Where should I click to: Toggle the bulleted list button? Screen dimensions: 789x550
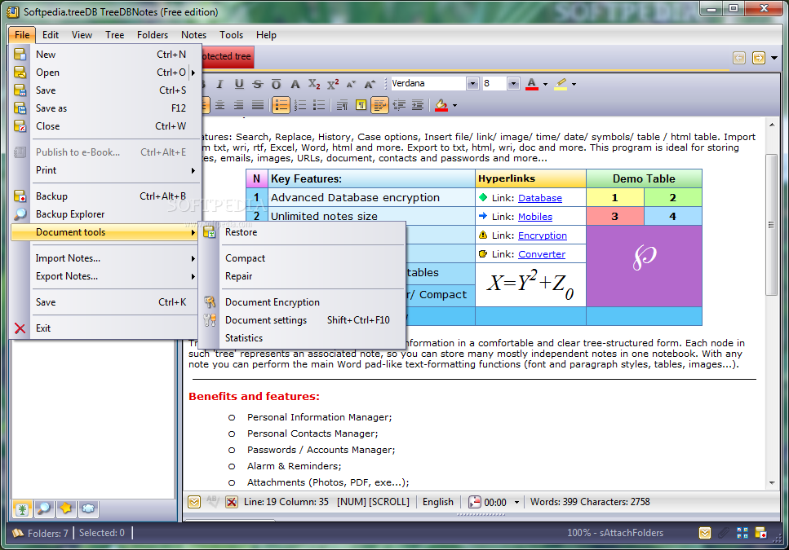[x=281, y=105]
